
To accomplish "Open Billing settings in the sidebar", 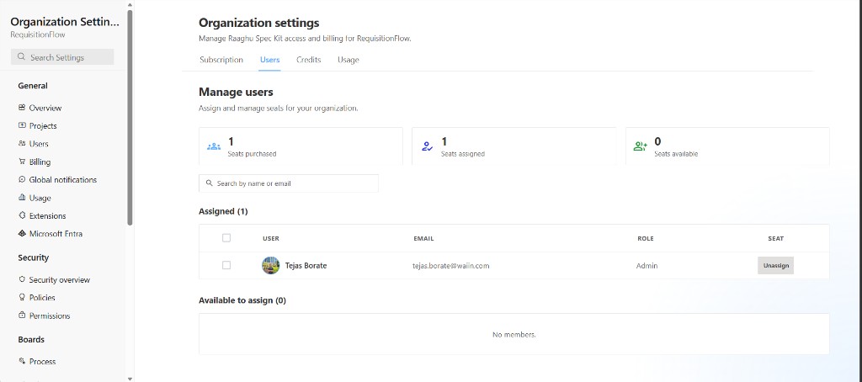I will click(40, 162).
